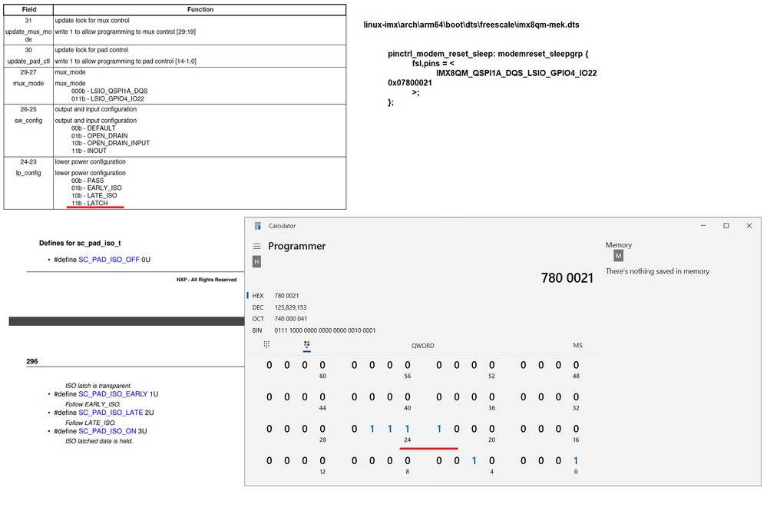Toggle the set bit in group above label 20
Image resolution: width=767 pixels, height=511 pixels.
[438, 429]
